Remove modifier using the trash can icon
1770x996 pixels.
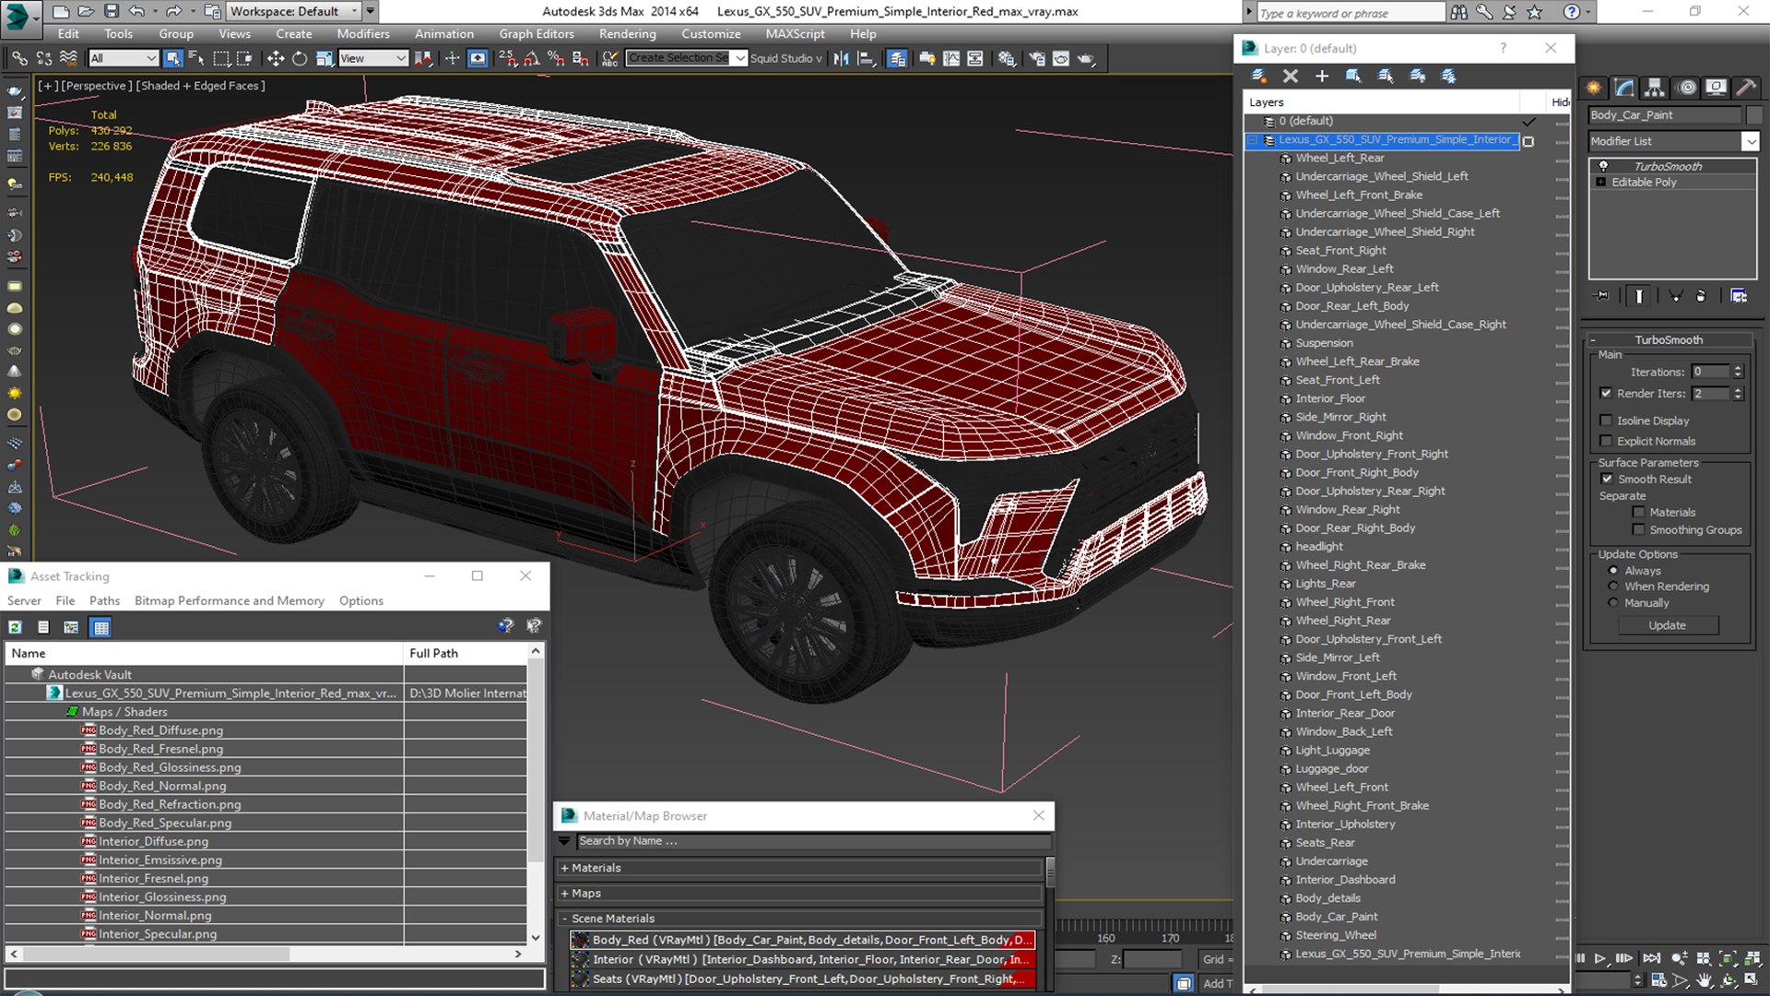pyautogui.click(x=1701, y=296)
